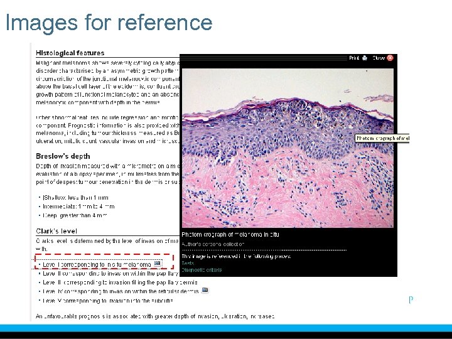Screen dimensions: 452x339
Task: Click Level I in situ melanoma text
Action: click(97, 265)
